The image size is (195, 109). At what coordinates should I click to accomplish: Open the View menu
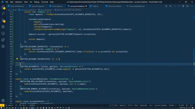26,2
